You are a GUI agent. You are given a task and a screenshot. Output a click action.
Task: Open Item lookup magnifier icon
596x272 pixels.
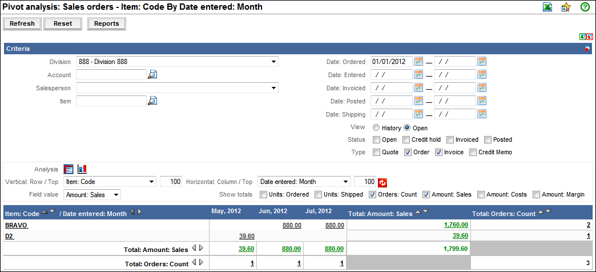click(x=152, y=101)
